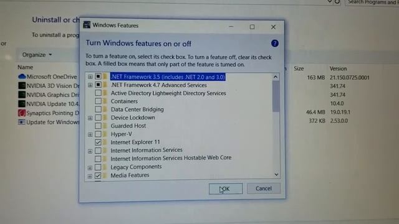The height and width of the screenshot is (224, 399).
Task: Click folder icon beside Guarded Host
Action: pyautogui.click(x=105, y=126)
